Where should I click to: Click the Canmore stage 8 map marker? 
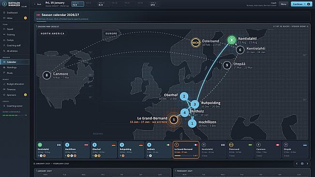[46, 75]
